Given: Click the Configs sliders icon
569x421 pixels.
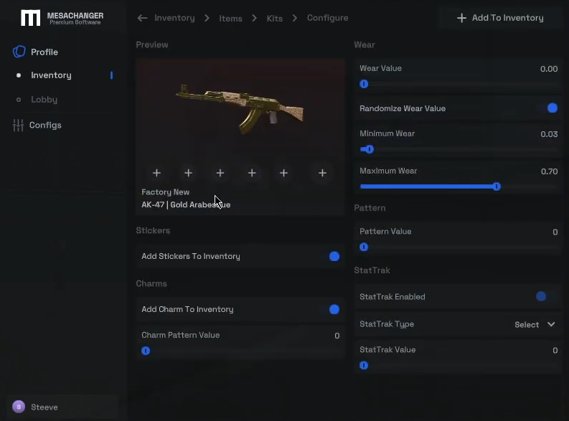Looking at the screenshot, I should [18, 126].
